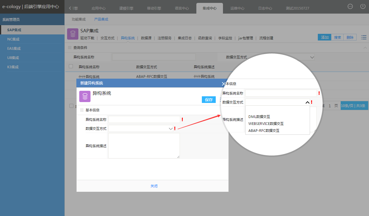
Task: Click the 异构系统名称 column header
Action: tap(89, 67)
